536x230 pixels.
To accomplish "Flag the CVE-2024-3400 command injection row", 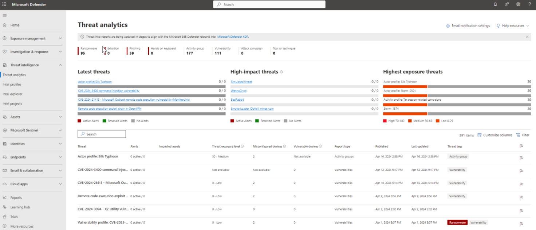I will [x=521, y=171].
